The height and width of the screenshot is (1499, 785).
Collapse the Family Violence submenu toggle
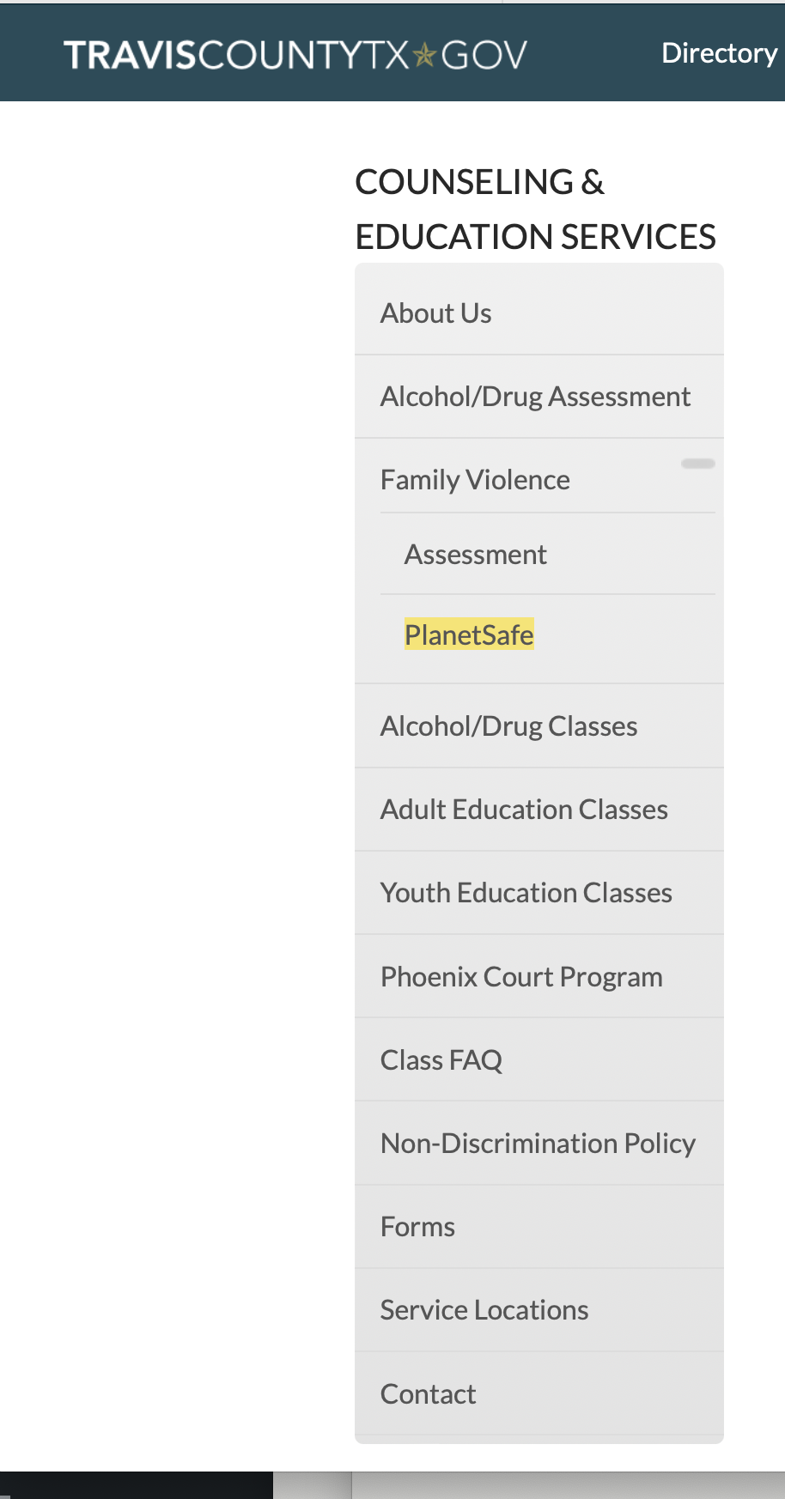pyautogui.click(x=697, y=464)
